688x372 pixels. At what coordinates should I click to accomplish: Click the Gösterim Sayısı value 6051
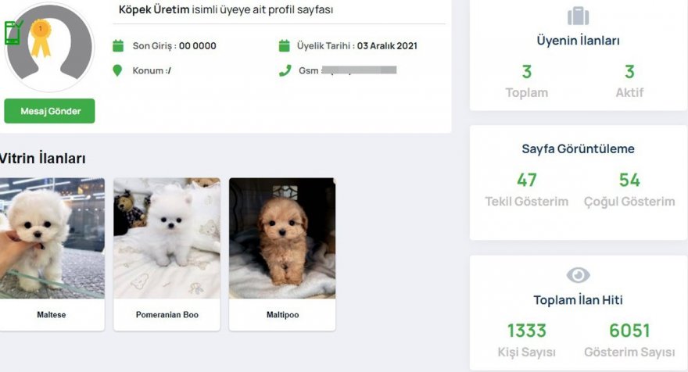tap(629, 331)
